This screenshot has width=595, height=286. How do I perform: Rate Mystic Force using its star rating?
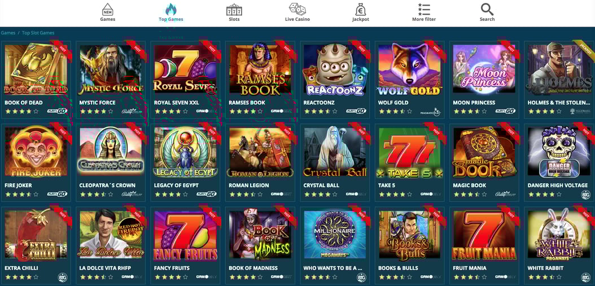point(96,112)
